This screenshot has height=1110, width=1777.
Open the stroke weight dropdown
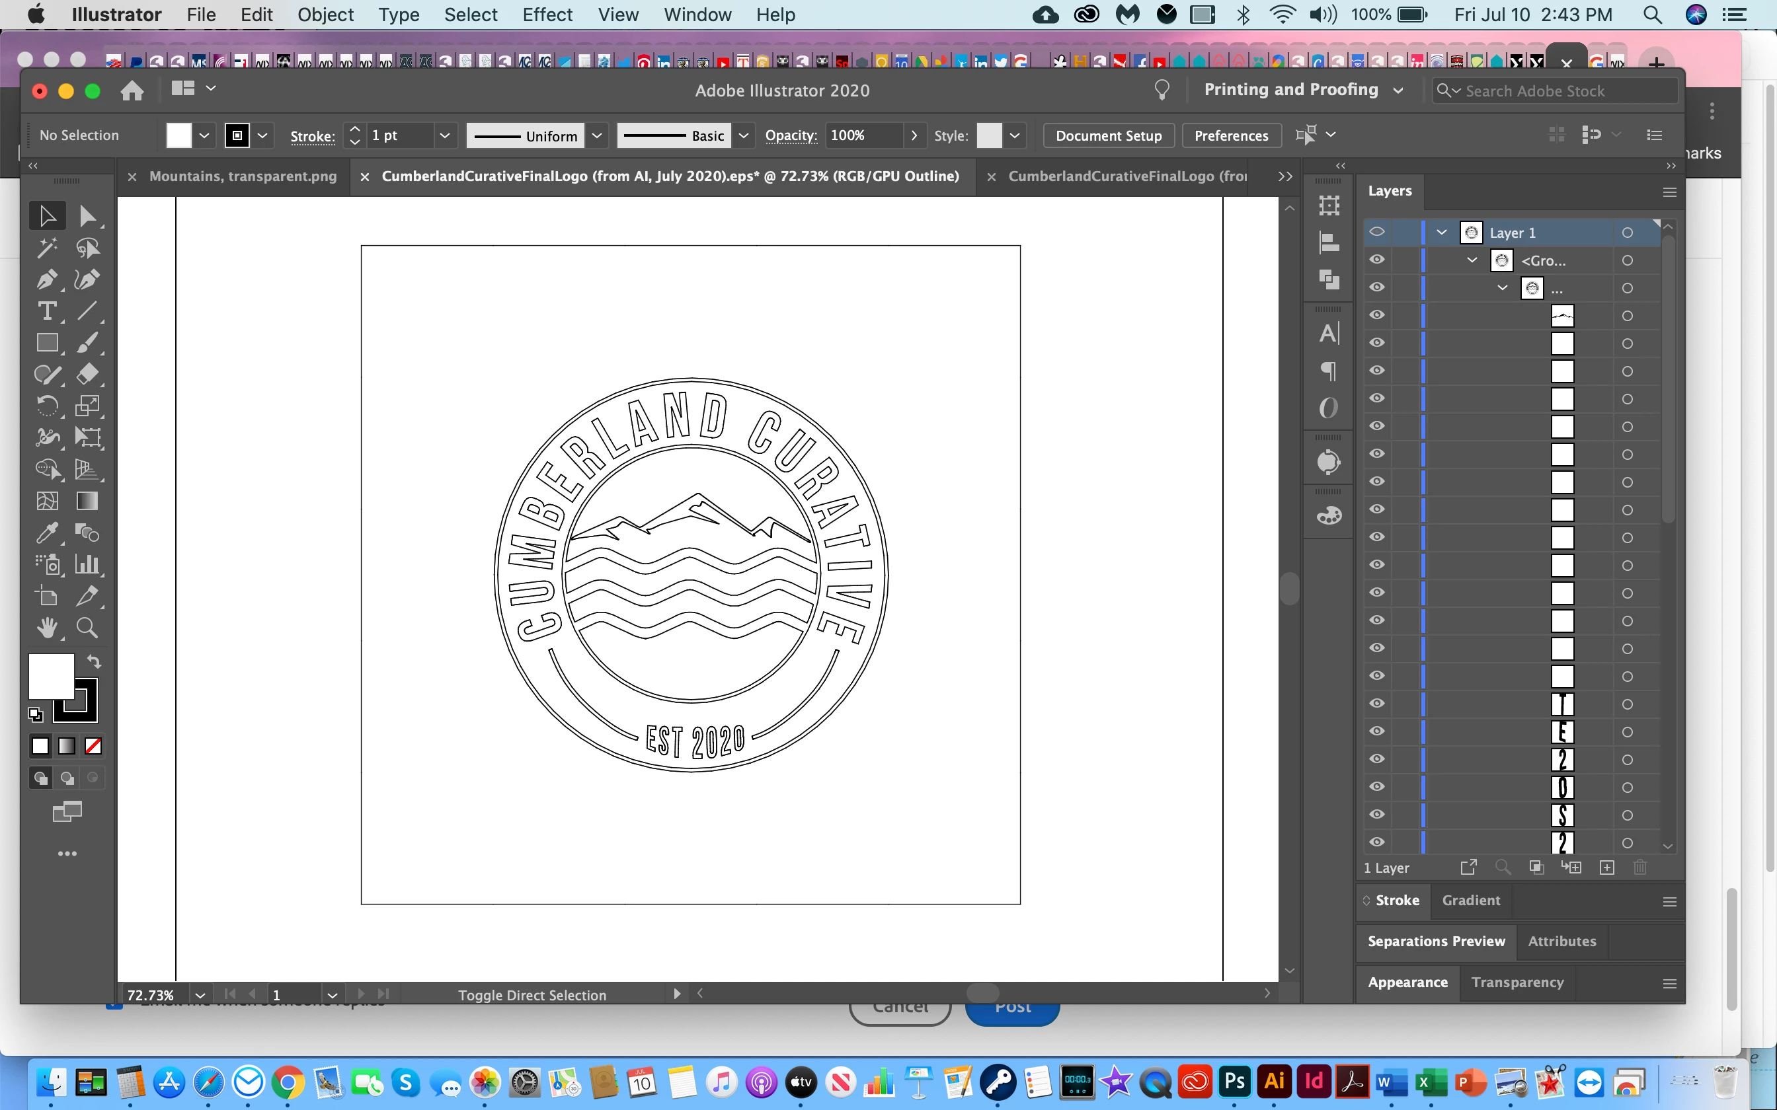point(444,136)
